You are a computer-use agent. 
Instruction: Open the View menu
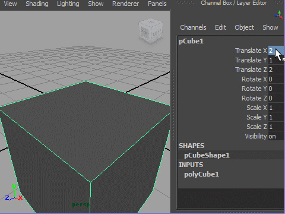click(x=10, y=4)
